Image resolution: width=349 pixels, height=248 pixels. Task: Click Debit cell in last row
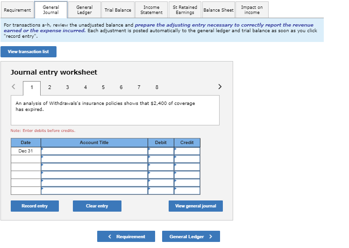pyautogui.click(x=161, y=191)
